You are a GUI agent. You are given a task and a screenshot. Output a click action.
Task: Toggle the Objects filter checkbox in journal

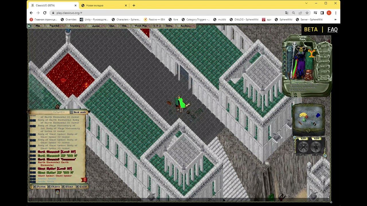[49, 187]
